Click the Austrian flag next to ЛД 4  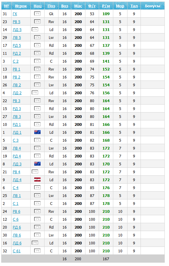click(37, 179)
